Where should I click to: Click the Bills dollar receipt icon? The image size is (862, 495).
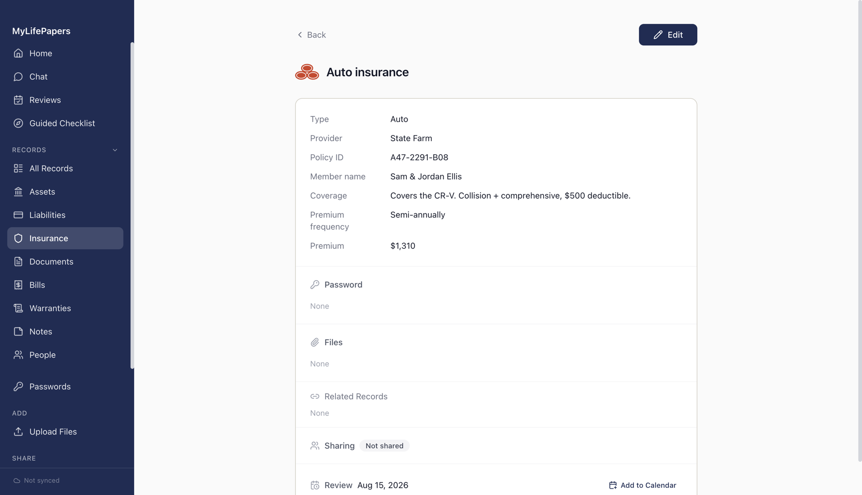point(18,285)
